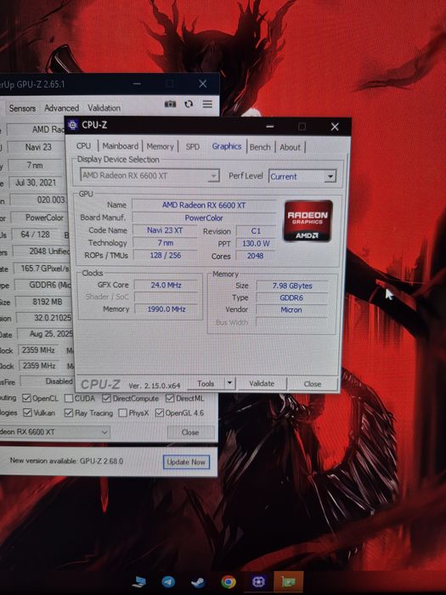Open the Advanced tab in GPU-Z
Screen dimensions: 446x595
pos(61,108)
